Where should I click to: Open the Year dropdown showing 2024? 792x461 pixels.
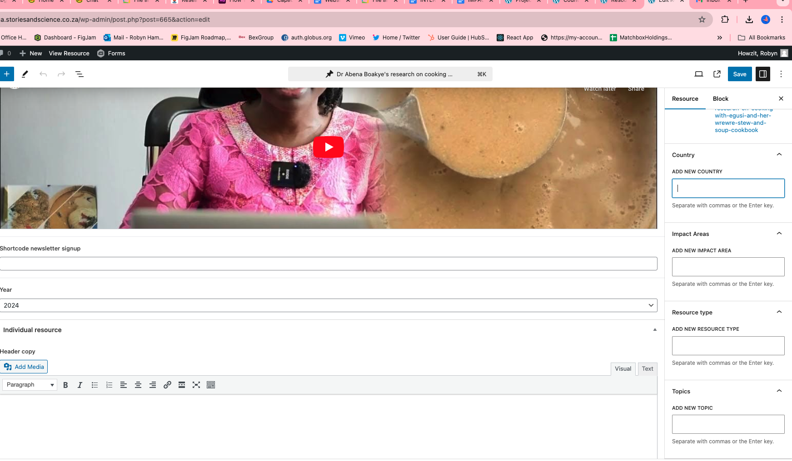pos(328,305)
